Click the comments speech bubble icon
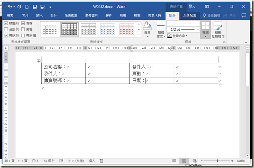Viewport: 254px width, 168px height. tap(243, 16)
